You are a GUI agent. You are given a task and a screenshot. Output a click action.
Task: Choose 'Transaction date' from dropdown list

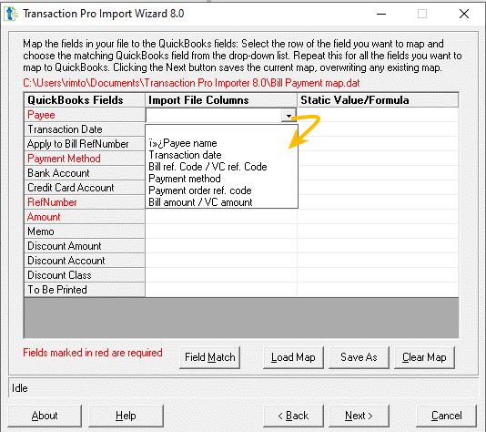221,155
